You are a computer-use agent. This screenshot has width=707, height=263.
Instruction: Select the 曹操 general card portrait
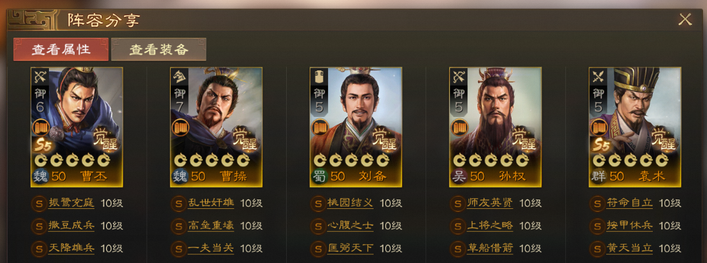click(x=216, y=127)
